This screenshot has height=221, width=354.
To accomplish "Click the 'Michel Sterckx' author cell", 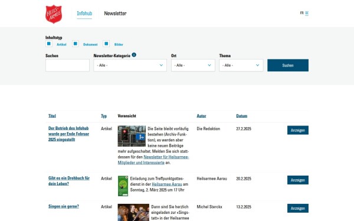I will (x=209, y=207).
